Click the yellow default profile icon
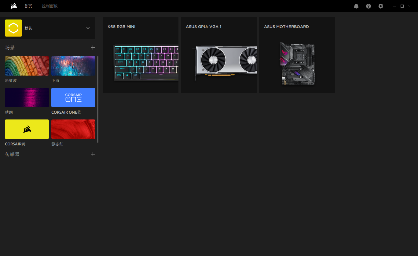The width and height of the screenshot is (418, 256). pyautogui.click(x=13, y=28)
